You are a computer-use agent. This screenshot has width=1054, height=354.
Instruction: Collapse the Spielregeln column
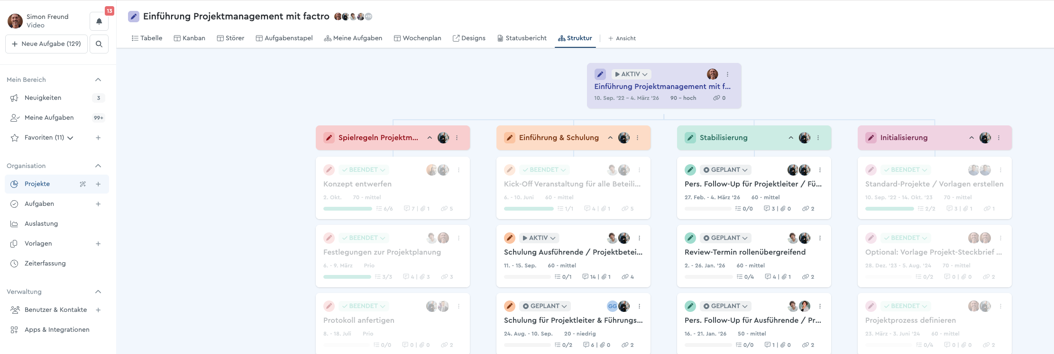(430, 138)
